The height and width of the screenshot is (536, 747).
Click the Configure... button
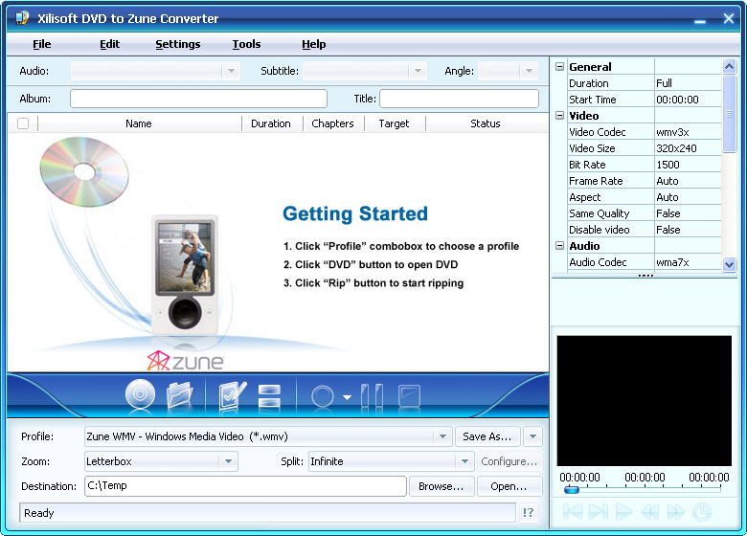509,461
